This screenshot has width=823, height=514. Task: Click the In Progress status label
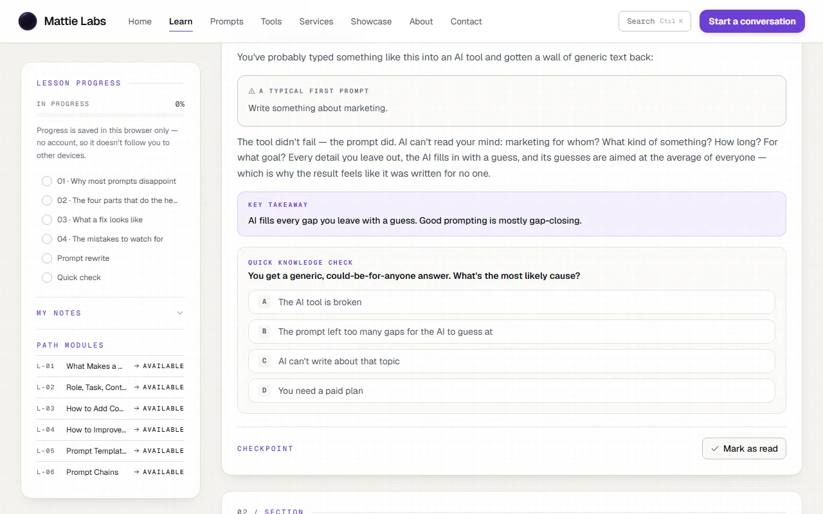63,103
